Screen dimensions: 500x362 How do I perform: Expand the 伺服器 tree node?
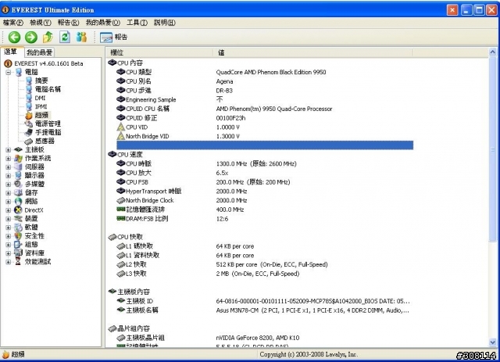point(9,167)
